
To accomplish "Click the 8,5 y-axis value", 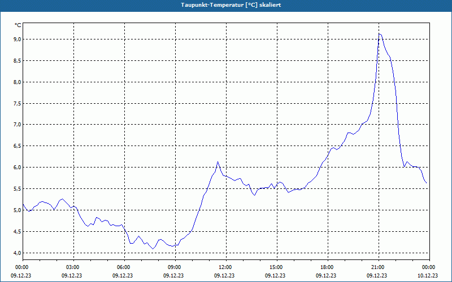I will pyautogui.click(x=18, y=61).
